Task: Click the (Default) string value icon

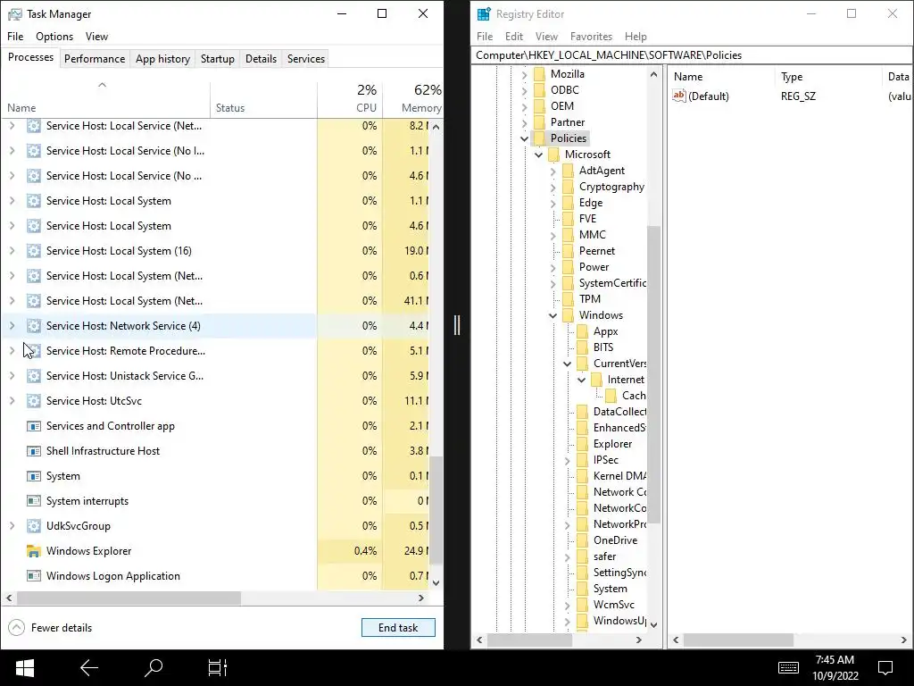Action: tap(679, 96)
